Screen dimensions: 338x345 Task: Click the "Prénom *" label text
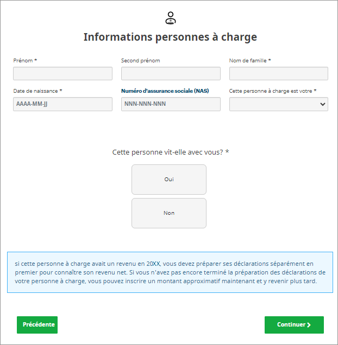(x=25, y=61)
